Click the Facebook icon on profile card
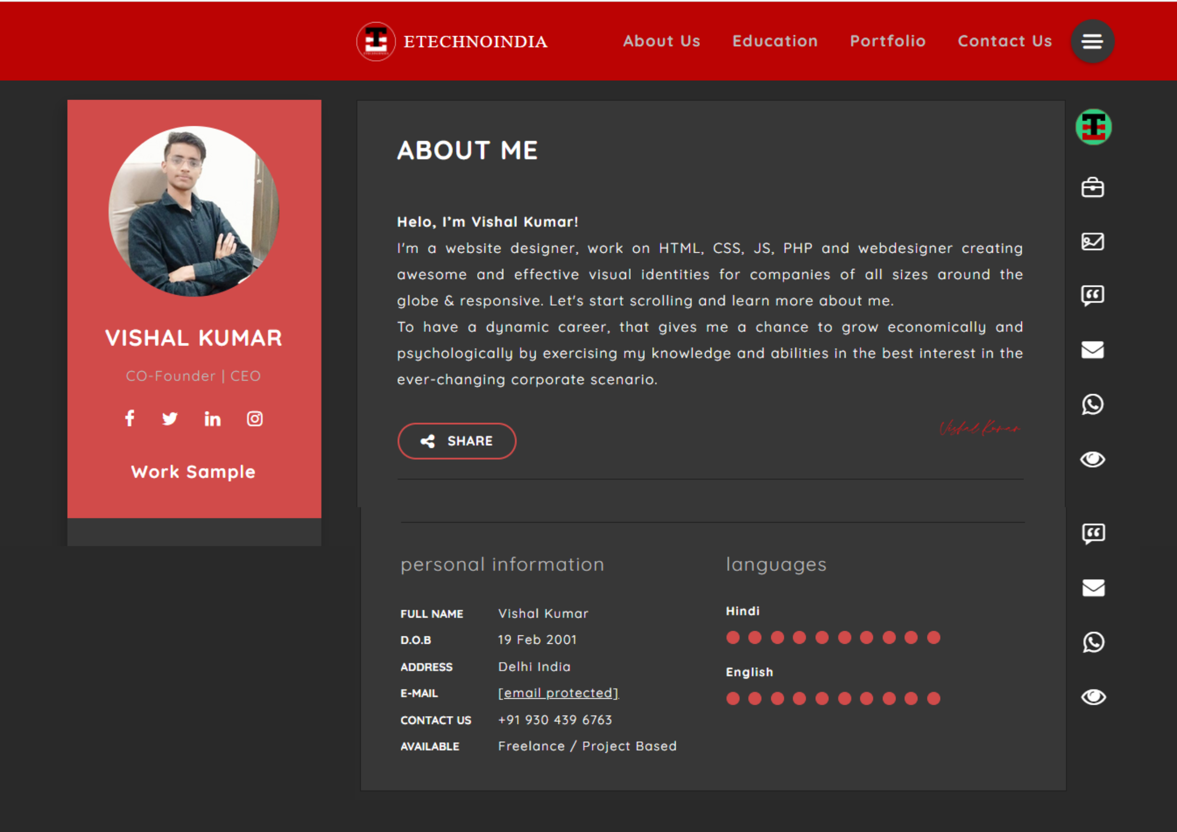The width and height of the screenshot is (1177, 832). [129, 418]
